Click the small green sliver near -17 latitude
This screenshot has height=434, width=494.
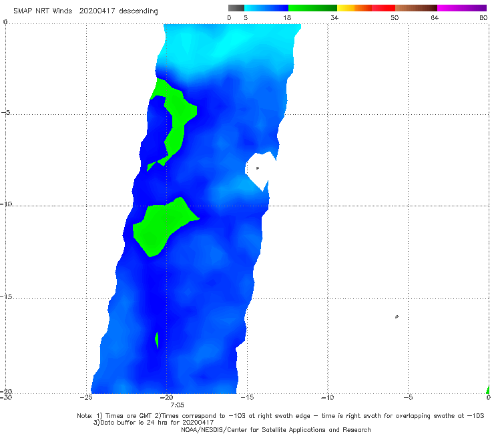(x=157, y=340)
